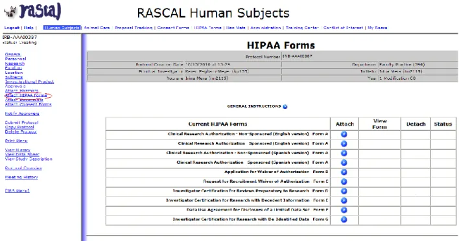Click the Current HIPAA Forms column header
The image size is (459, 241).
pos(218,124)
